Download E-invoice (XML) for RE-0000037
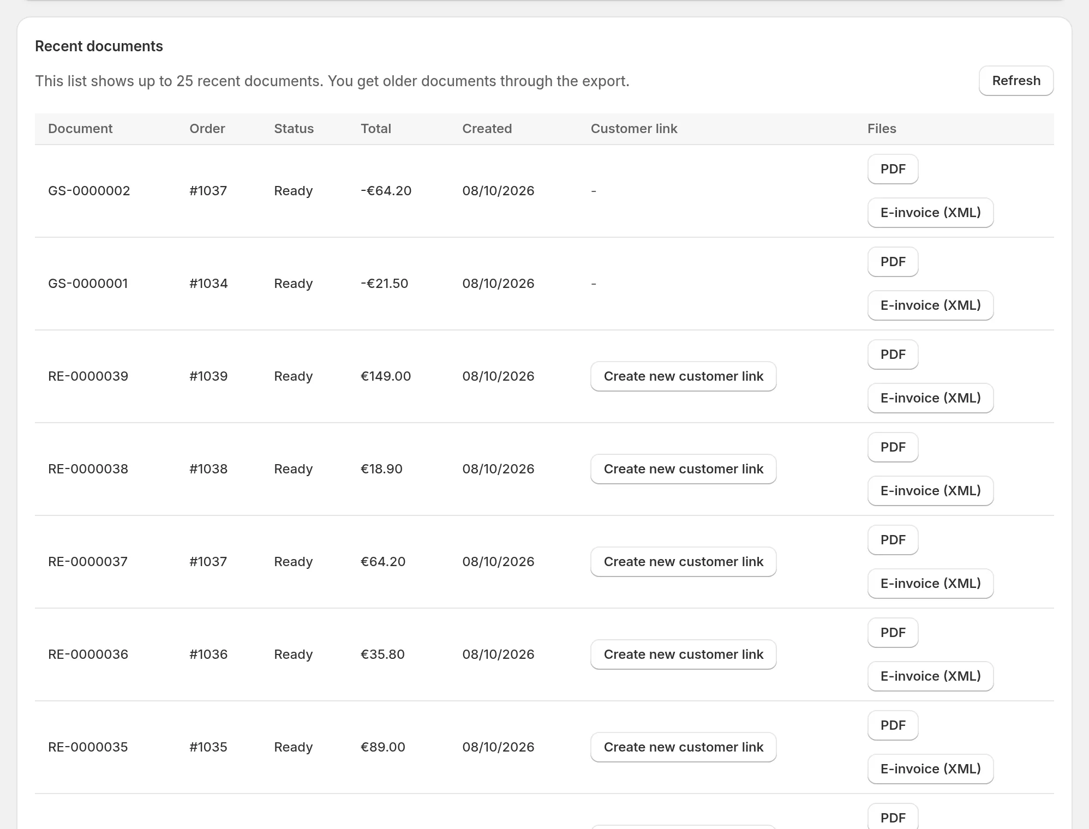 click(930, 584)
